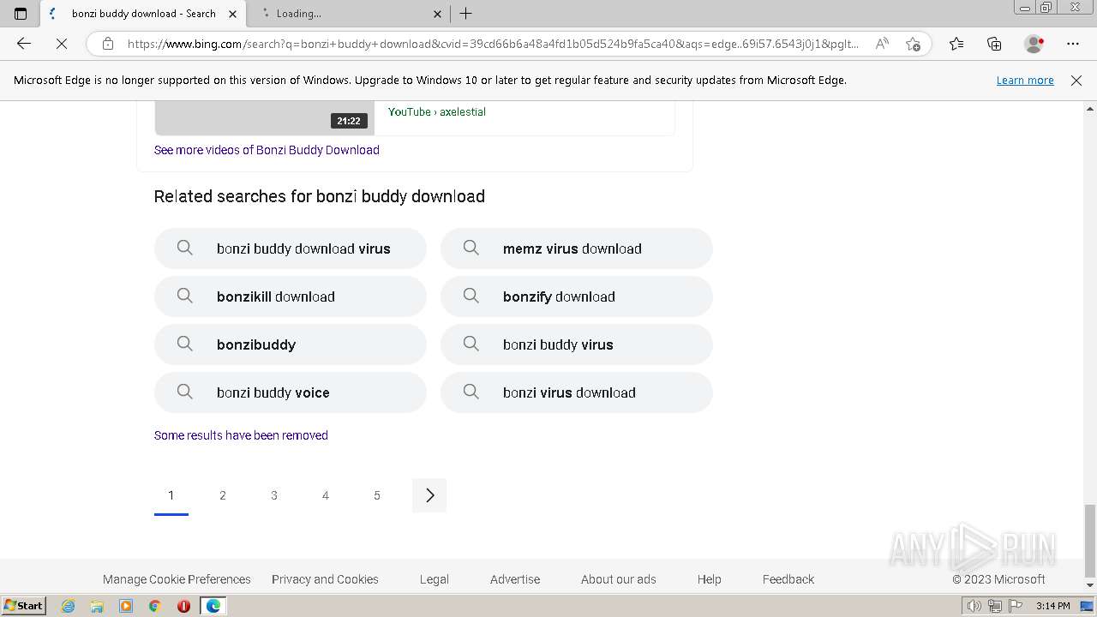Open Edge Settings and more menu
Screen dimensions: 1097x617
click(x=1073, y=44)
